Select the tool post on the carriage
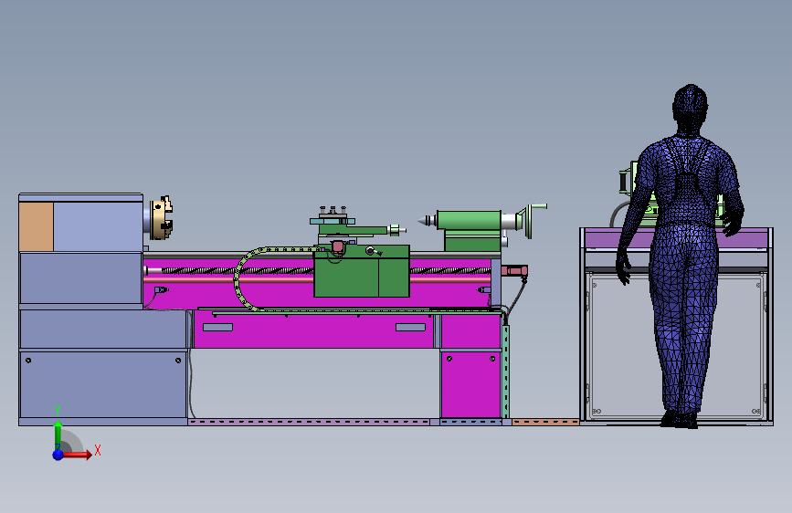 click(333, 216)
